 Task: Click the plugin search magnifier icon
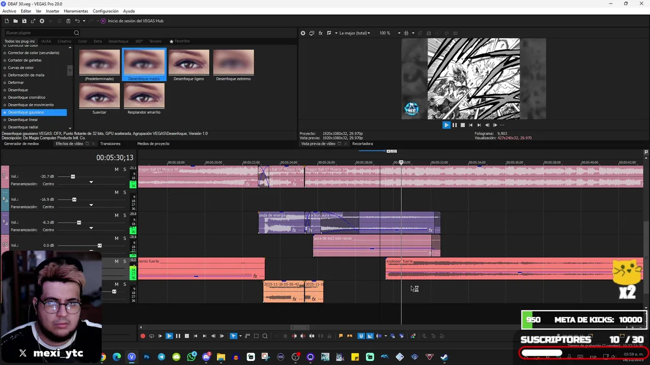pos(77,33)
